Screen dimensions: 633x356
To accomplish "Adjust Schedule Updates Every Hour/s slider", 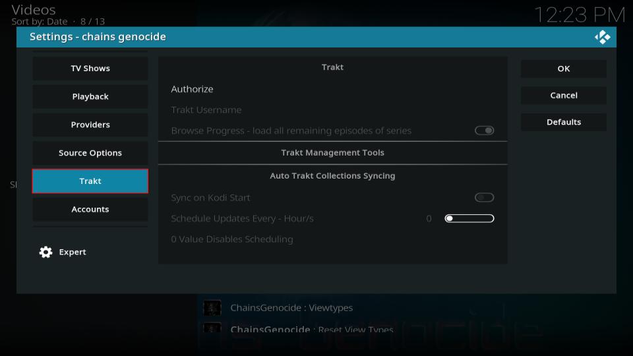I will click(469, 218).
